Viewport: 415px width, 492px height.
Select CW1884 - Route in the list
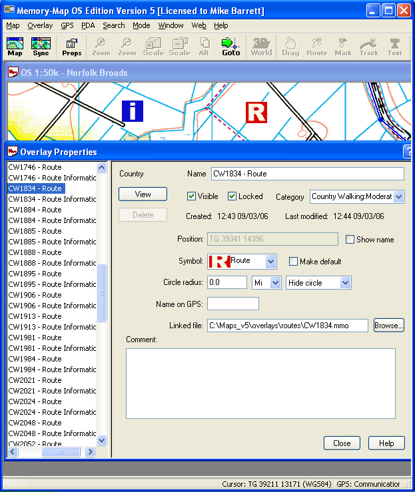point(35,210)
